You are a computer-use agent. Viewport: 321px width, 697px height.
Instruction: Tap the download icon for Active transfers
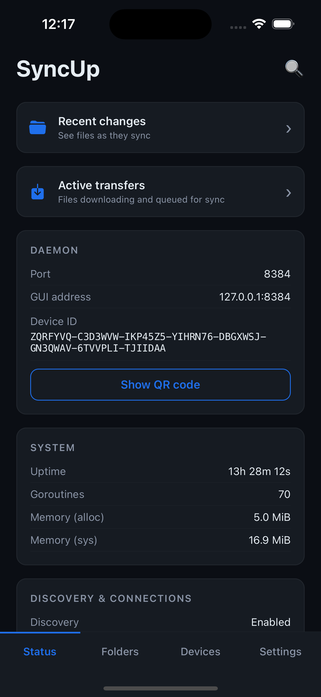pos(38,192)
